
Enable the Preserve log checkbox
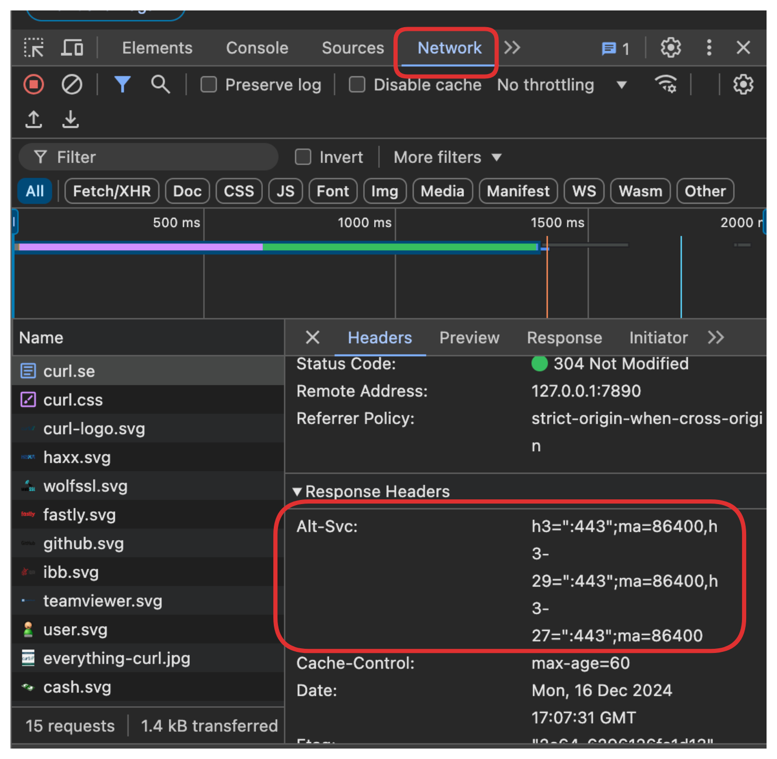pos(209,85)
